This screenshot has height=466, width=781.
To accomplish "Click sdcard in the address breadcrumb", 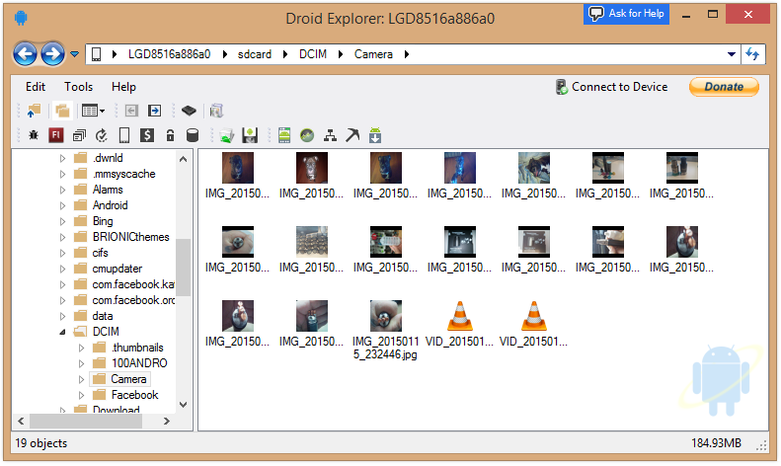I will tap(255, 54).
